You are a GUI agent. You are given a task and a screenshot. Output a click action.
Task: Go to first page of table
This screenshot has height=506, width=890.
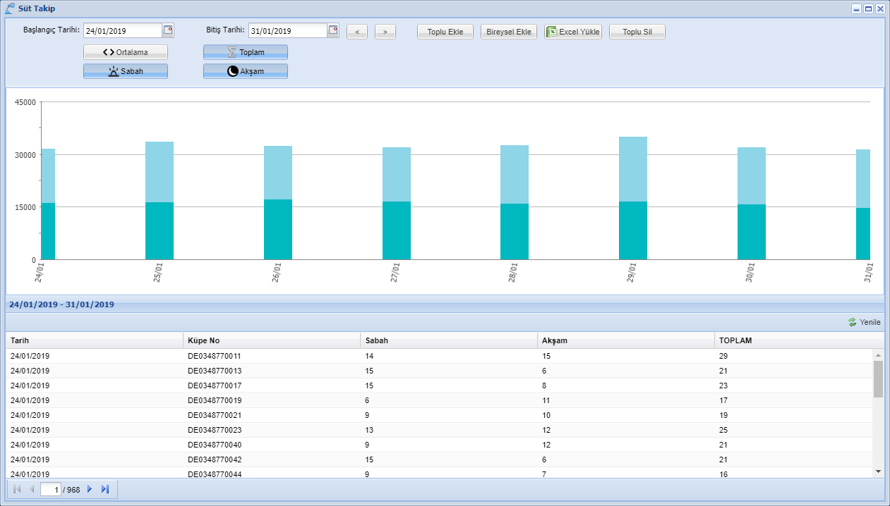(x=17, y=489)
